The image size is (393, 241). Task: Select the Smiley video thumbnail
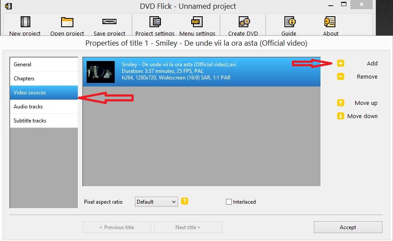[101, 72]
